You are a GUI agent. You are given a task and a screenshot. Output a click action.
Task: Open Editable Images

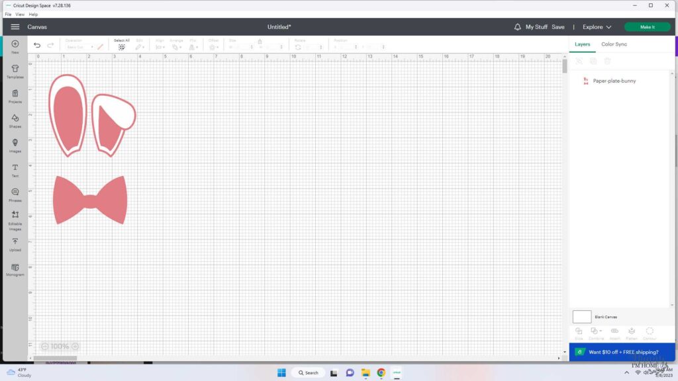(x=15, y=220)
